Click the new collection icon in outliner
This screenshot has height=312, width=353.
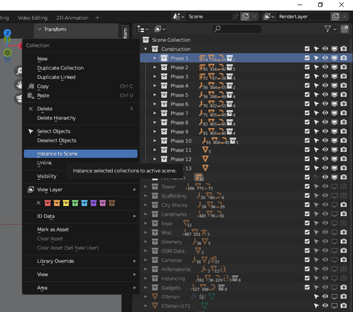click(x=344, y=29)
